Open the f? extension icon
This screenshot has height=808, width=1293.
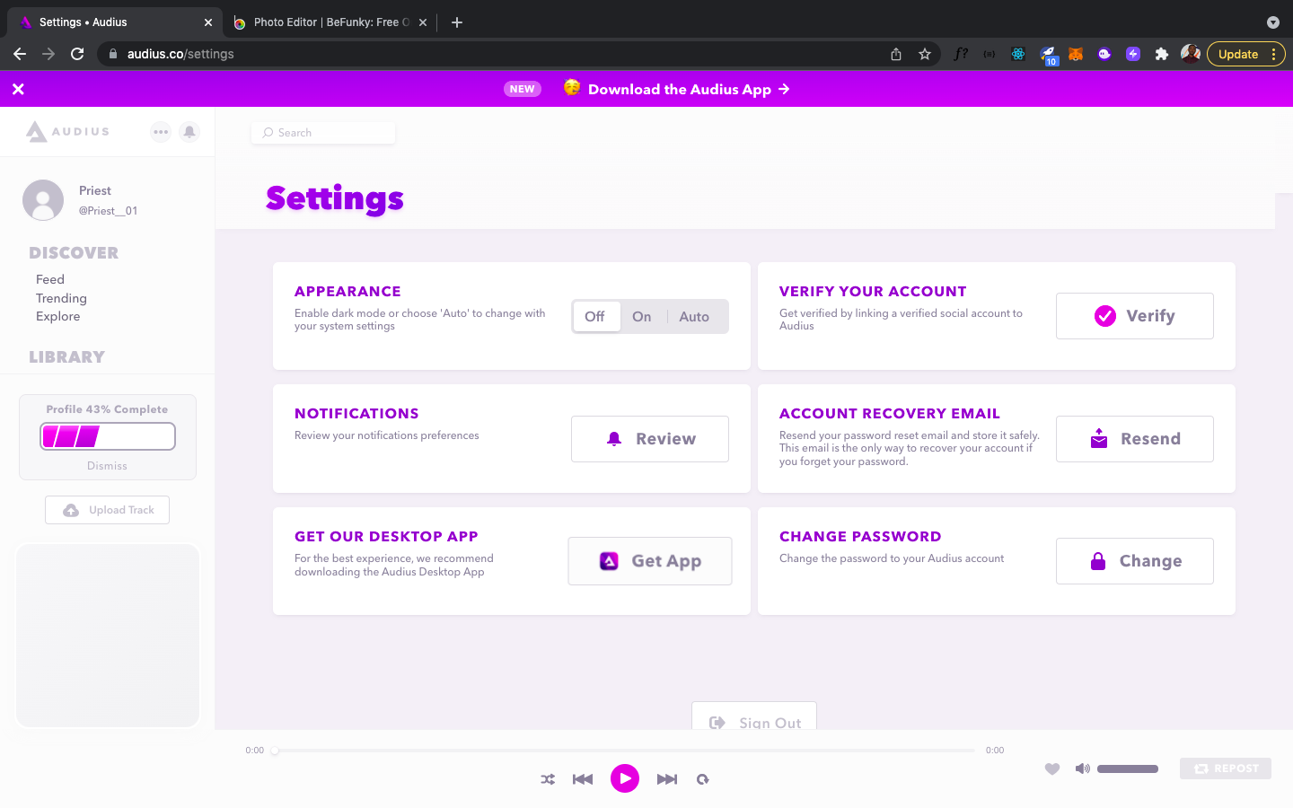pyautogui.click(x=961, y=54)
